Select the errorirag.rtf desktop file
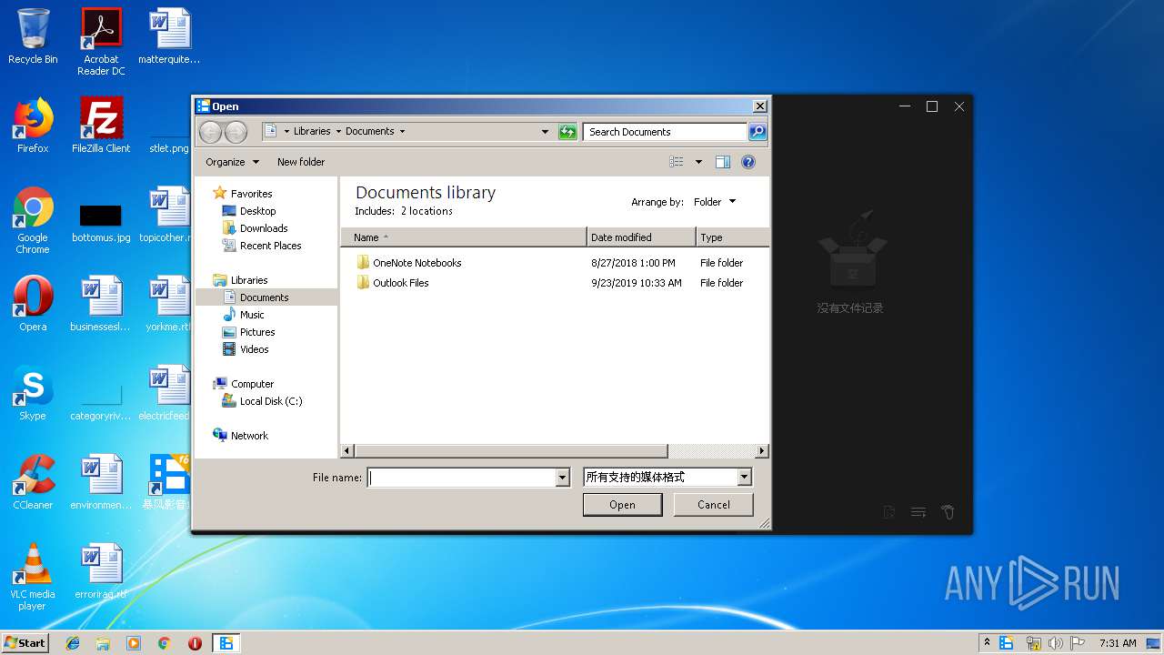Image resolution: width=1164 pixels, height=655 pixels. (x=101, y=572)
